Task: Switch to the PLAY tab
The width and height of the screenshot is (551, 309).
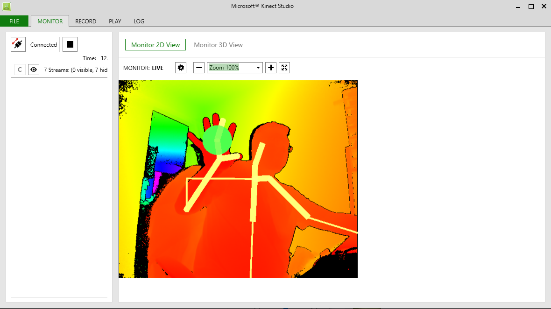Action: pos(115,21)
